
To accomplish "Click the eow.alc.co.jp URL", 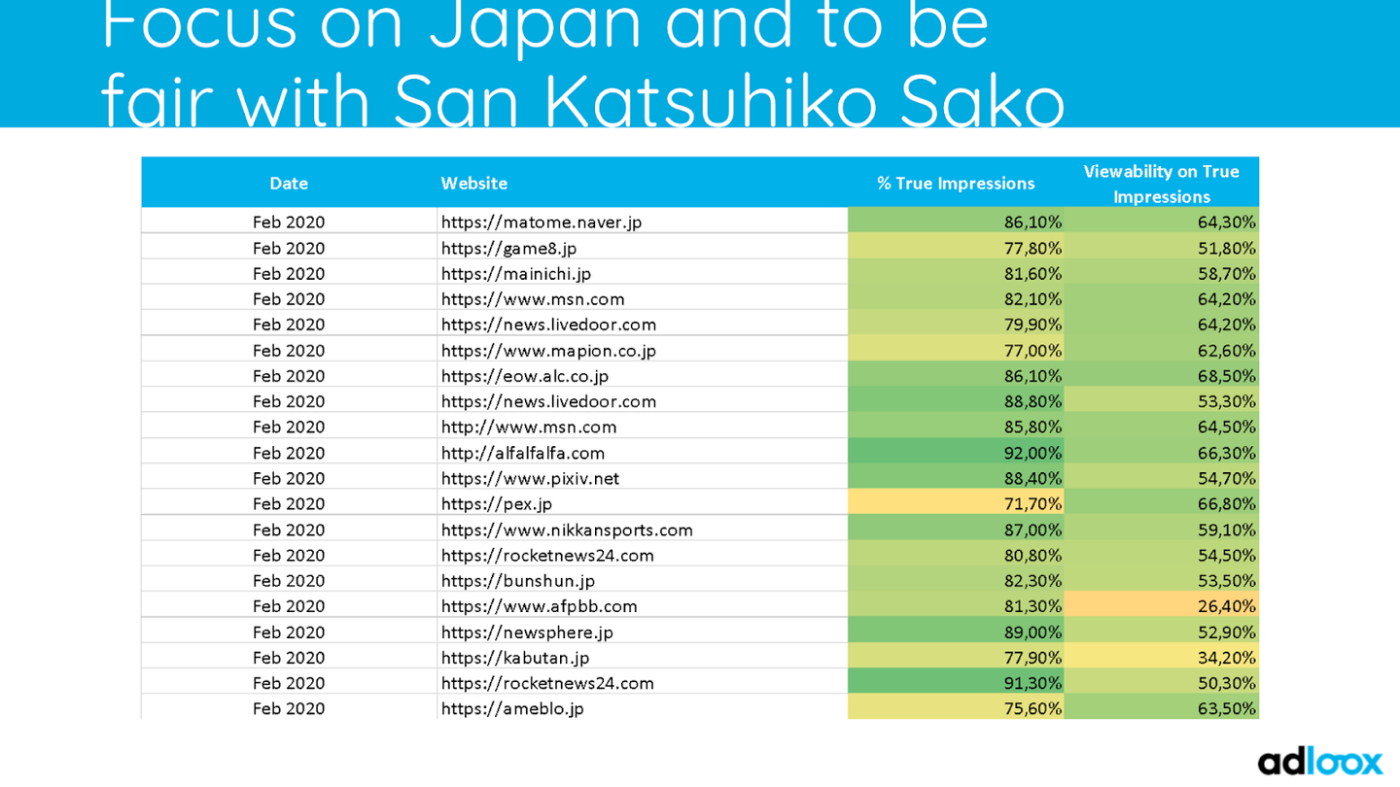I will click(x=524, y=375).
